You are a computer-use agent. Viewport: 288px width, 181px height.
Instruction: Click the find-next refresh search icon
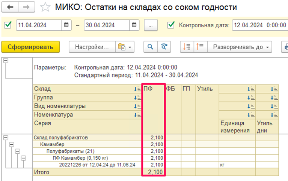tap(164, 47)
